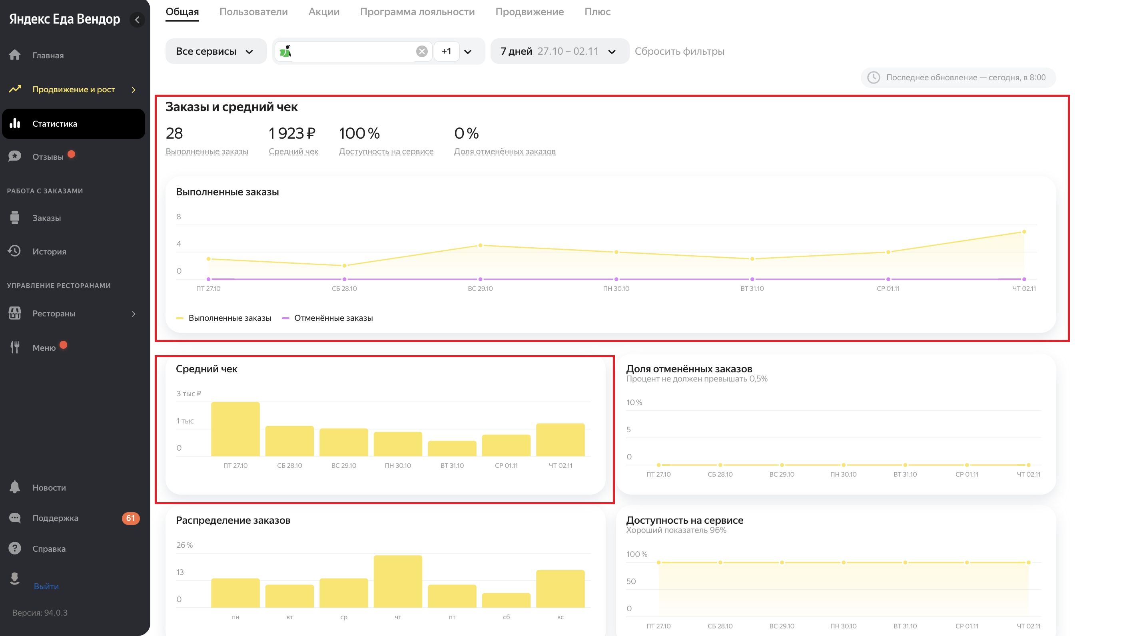The height and width of the screenshot is (636, 1145).
Task: Switch to the Пользователи tab
Action: pos(253,12)
